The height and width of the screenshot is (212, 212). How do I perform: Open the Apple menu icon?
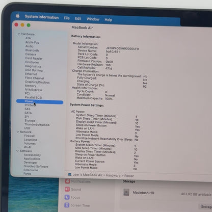[x=18, y=16]
